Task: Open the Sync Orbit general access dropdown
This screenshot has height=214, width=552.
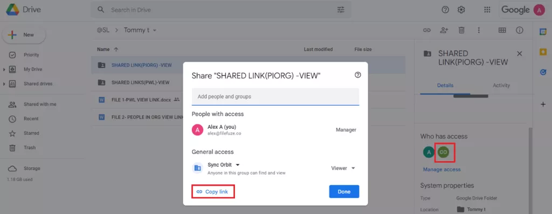Action: click(x=224, y=165)
